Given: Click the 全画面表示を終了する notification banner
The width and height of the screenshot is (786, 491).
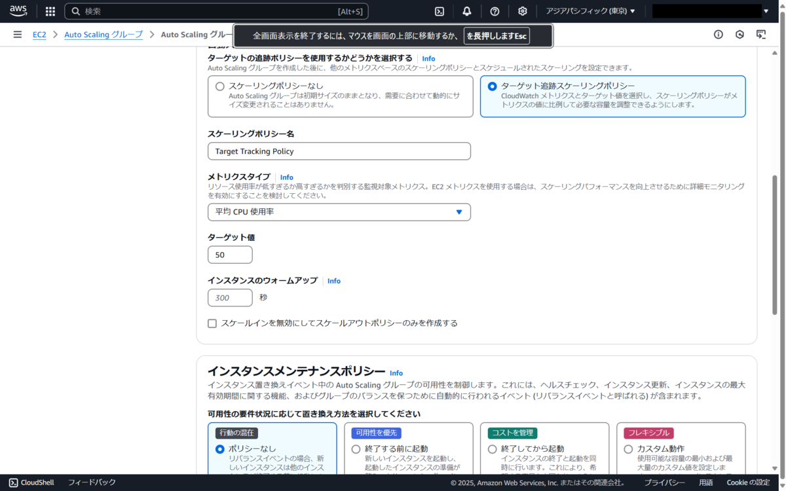Looking at the screenshot, I should point(394,36).
